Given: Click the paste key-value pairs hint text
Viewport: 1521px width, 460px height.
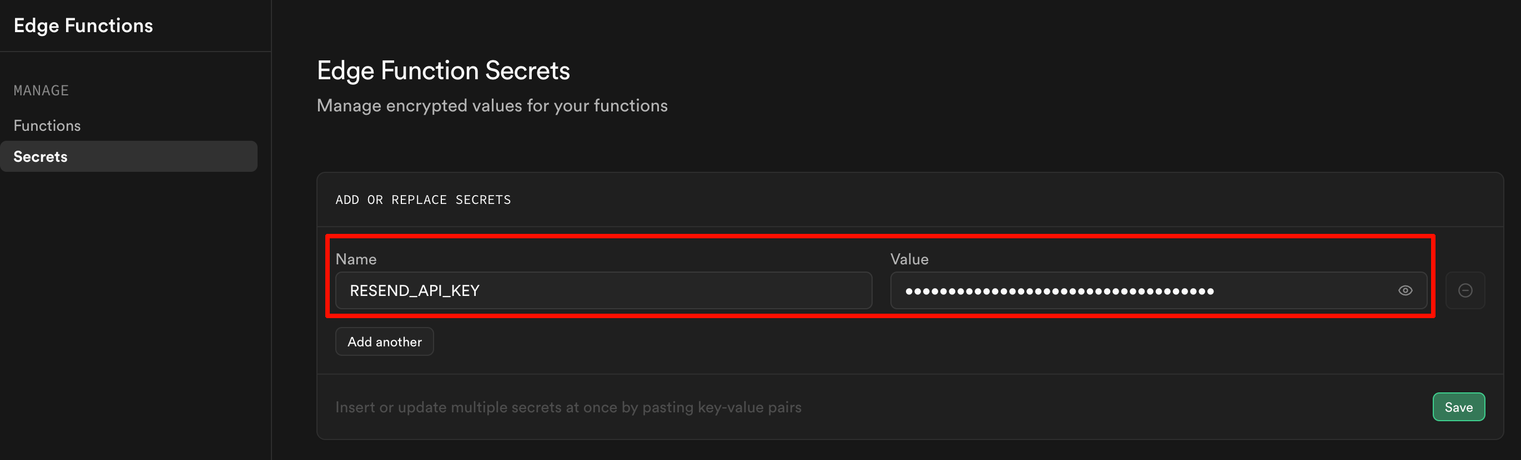Looking at the screenshot, I should [568, 407].
